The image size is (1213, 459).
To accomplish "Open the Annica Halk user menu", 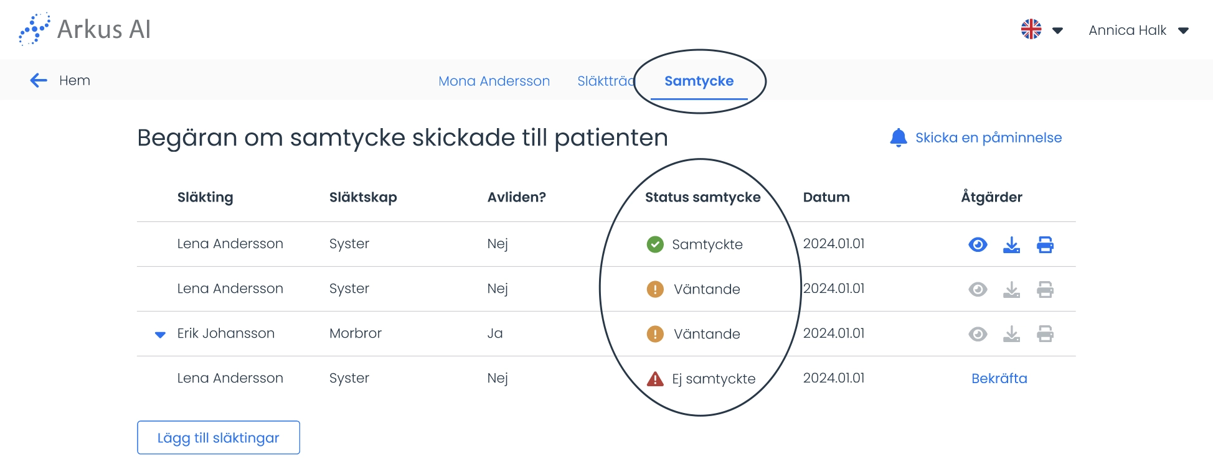I will [x=1139, y=30].
